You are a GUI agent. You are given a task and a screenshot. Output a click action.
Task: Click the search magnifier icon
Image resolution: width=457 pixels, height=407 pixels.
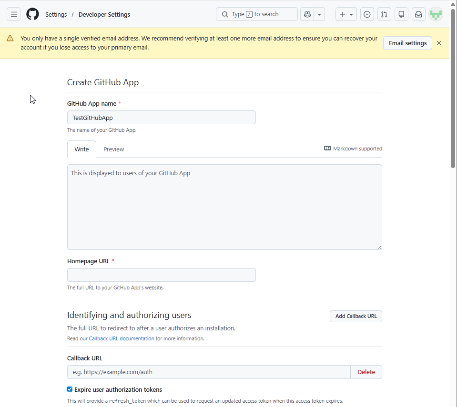tap(225, 14)
